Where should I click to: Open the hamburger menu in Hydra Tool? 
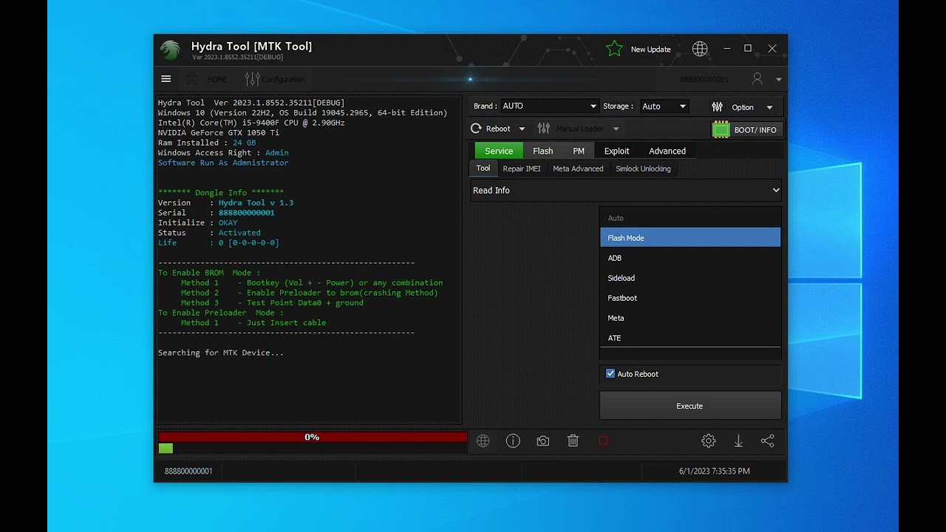(166, 79)
